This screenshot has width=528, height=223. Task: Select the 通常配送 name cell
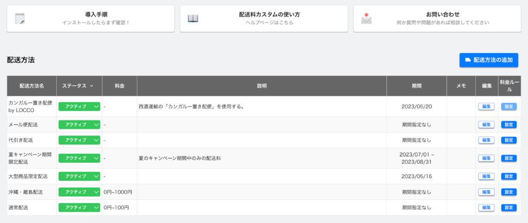coord(31,208)
